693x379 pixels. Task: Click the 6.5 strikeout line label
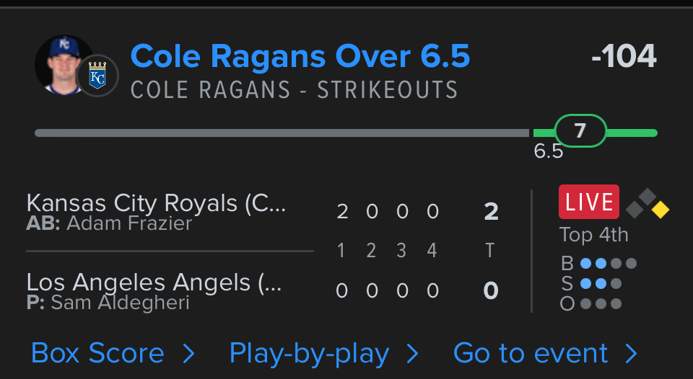[x=548, y=151]
